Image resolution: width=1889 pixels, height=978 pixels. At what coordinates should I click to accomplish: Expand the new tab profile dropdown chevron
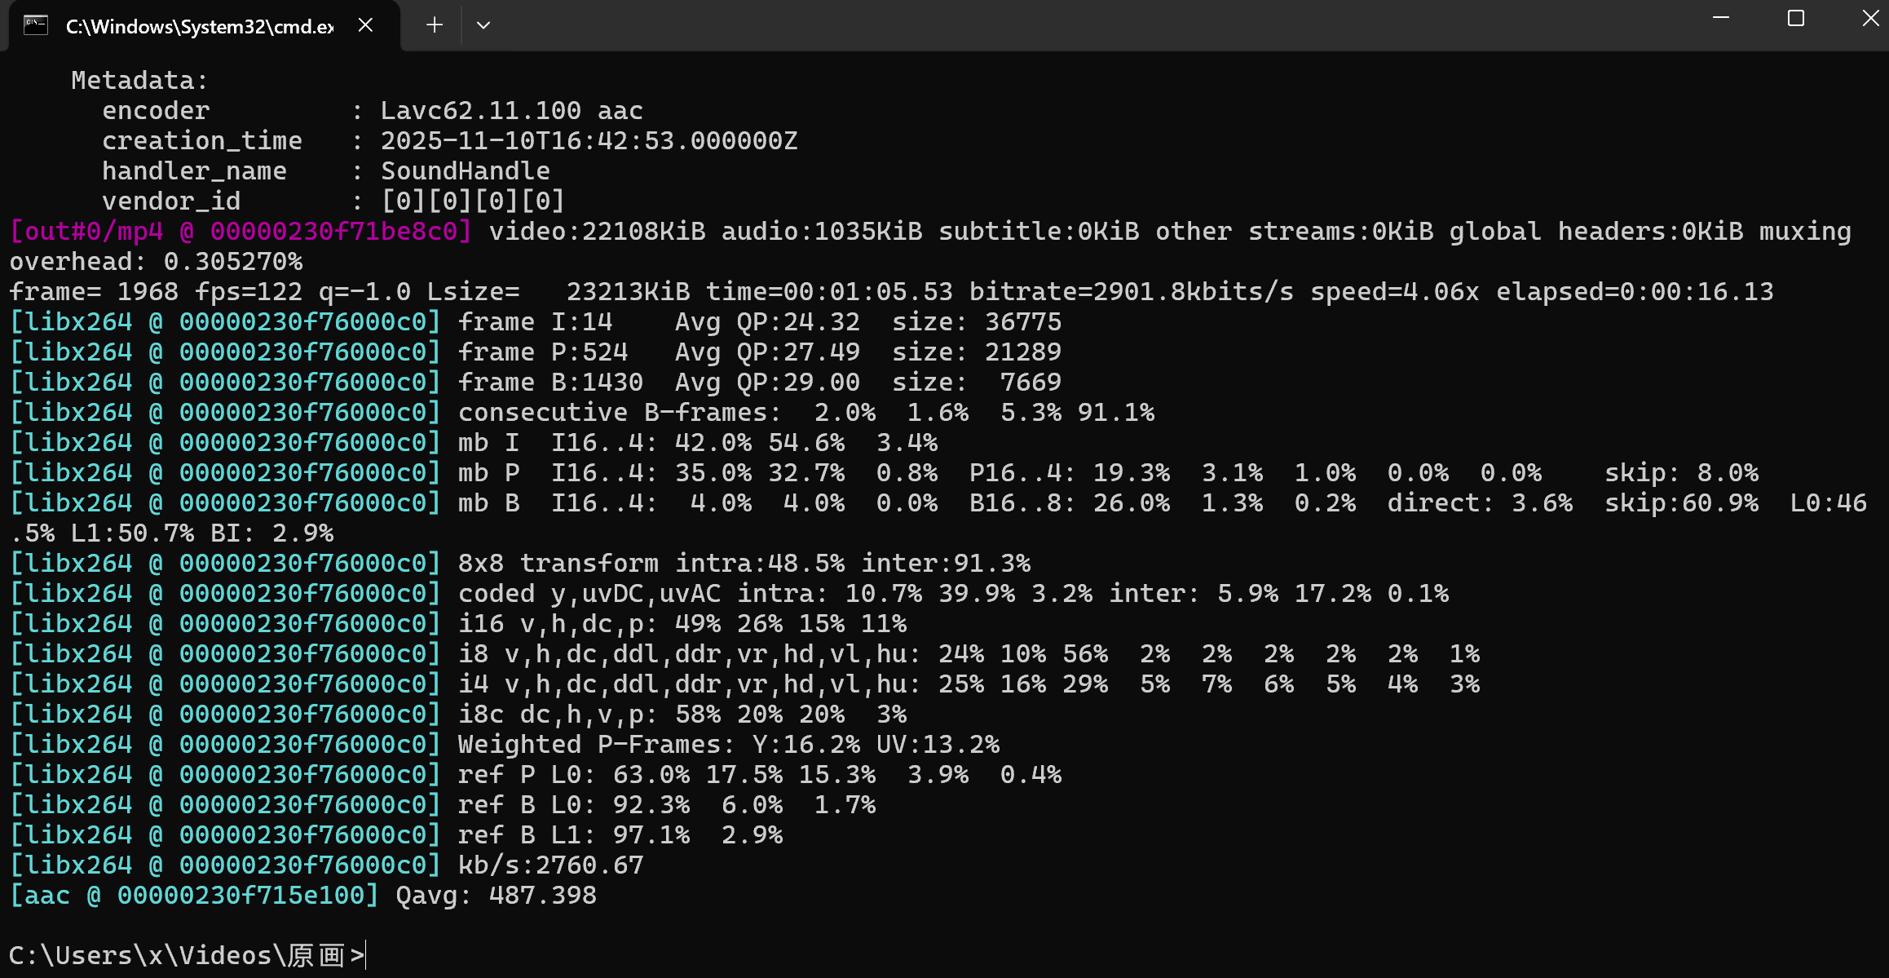click(x=483, y=25)
